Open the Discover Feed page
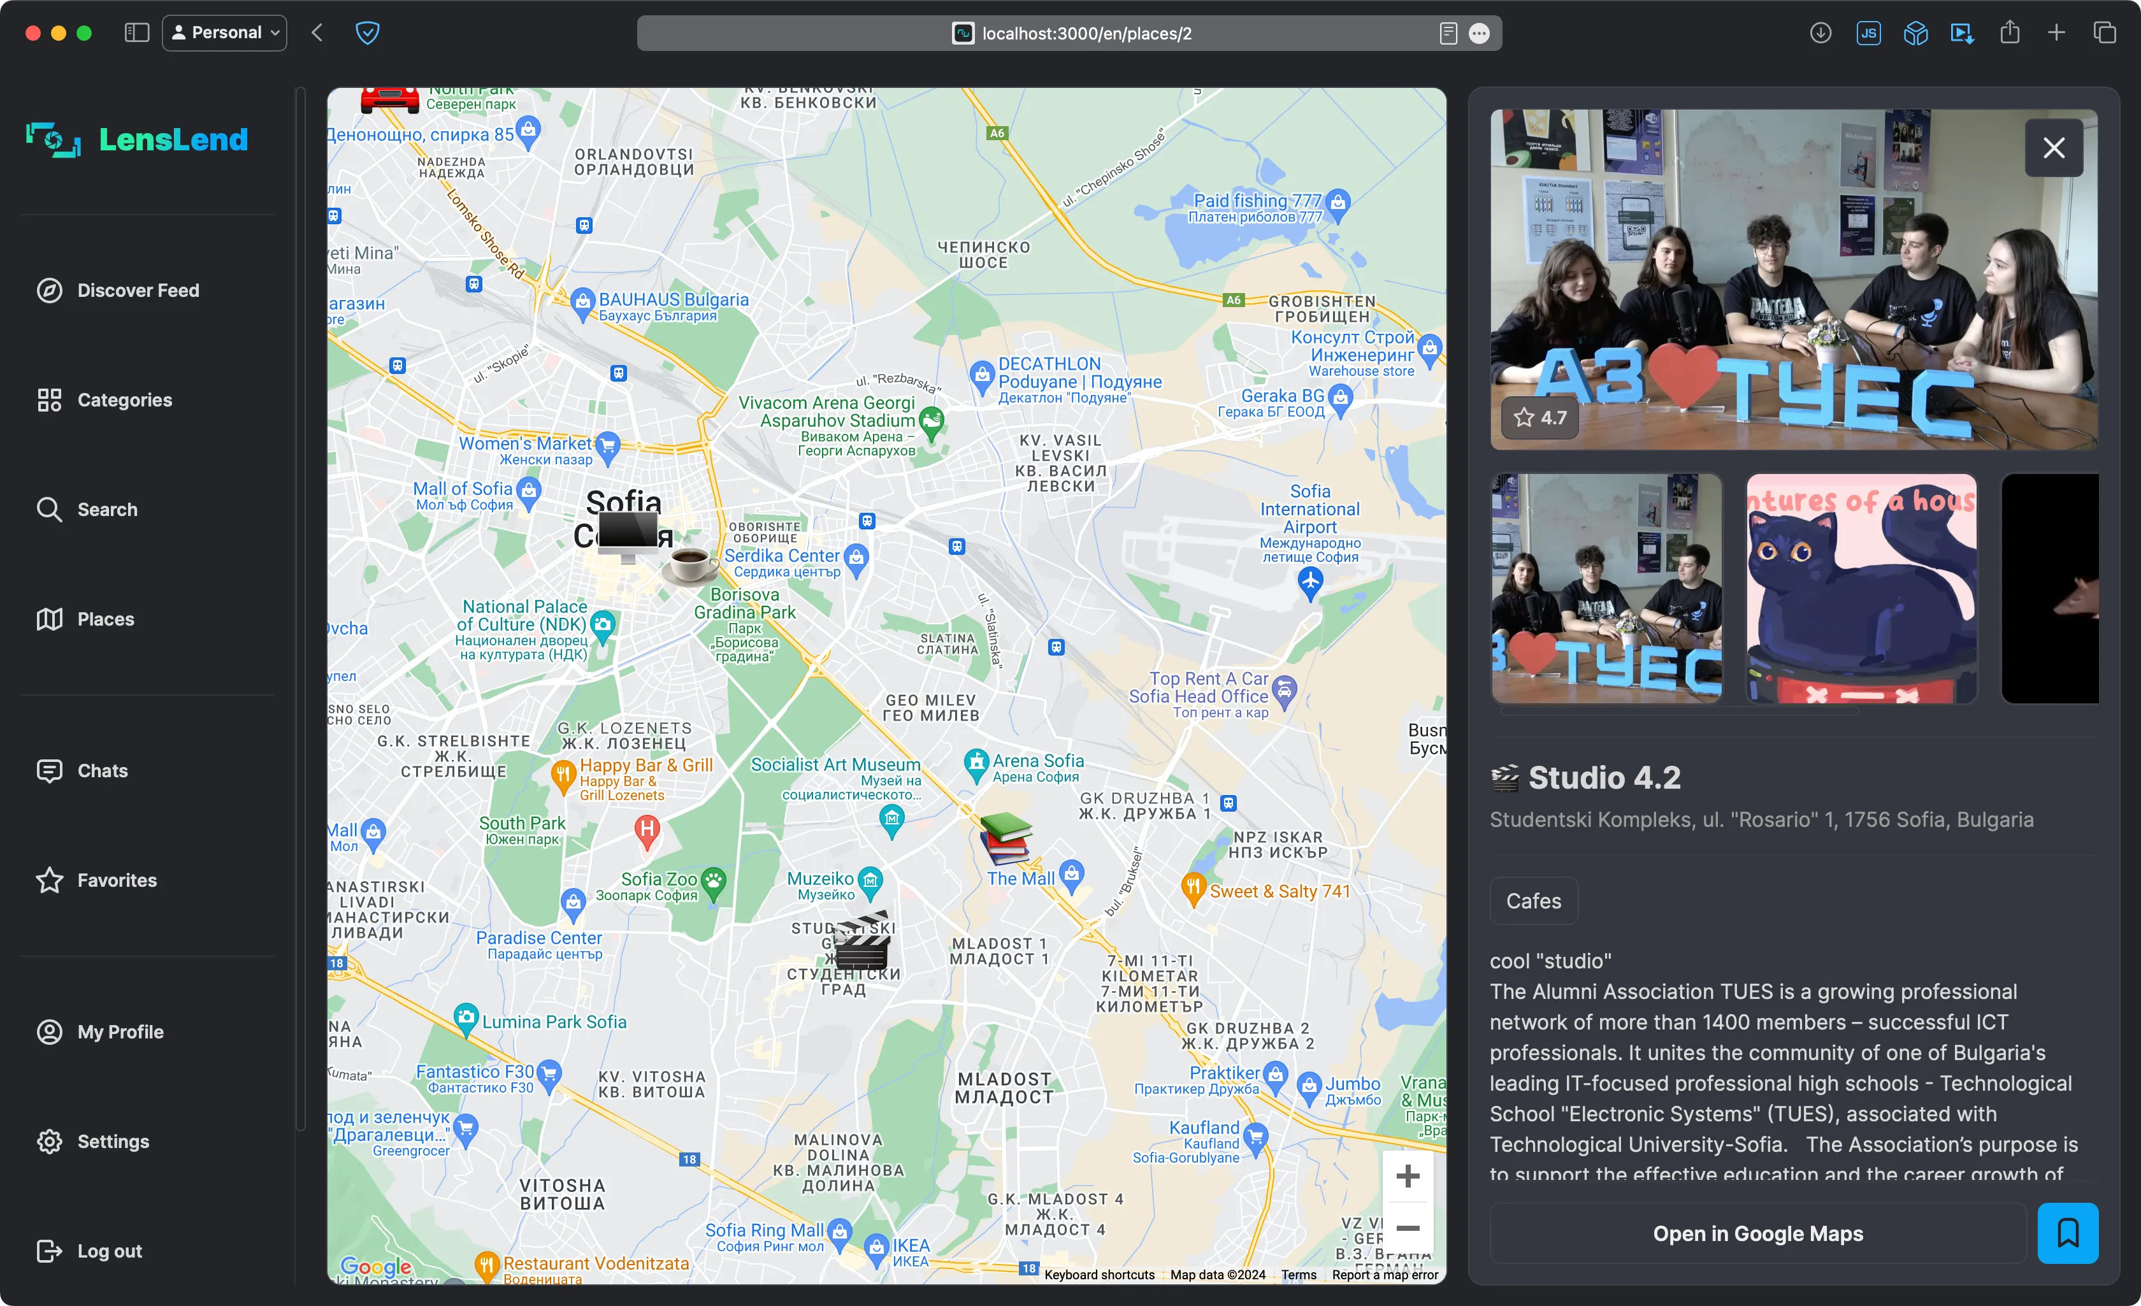This screenshot has height=1306, width=2141. point(118,291)
